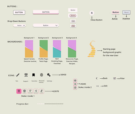Select the Goals navigation tile
The height and width of the screenshot is (114, 135).
(25, 91)
